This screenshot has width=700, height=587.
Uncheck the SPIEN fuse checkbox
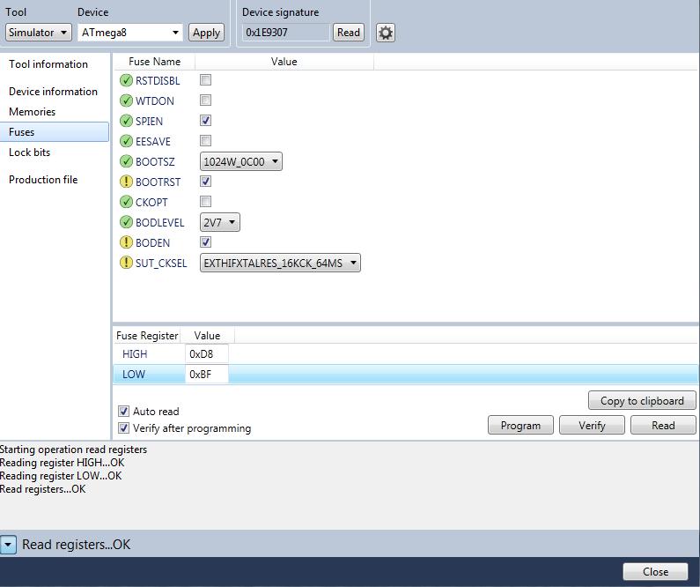206,121
